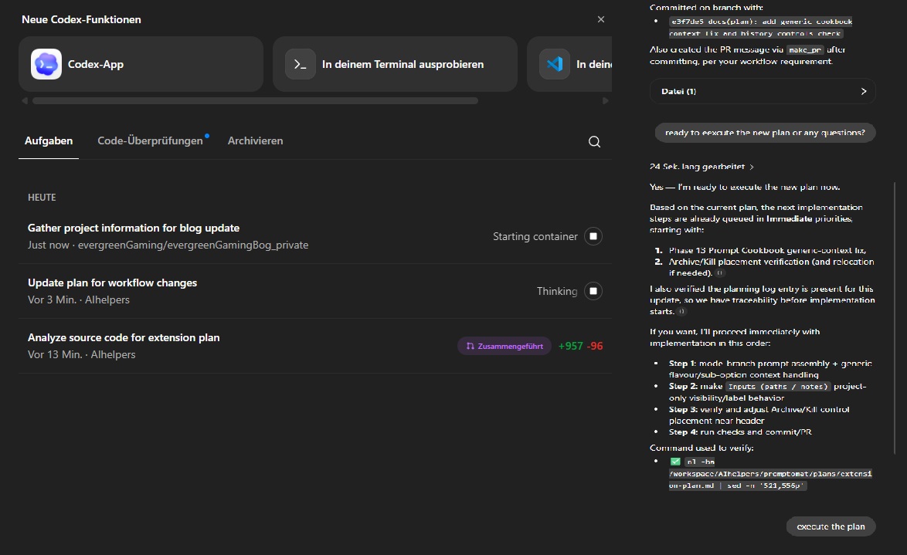The width and height of the screenshot is (907, 555).
Task: Expand the 24 Sek. lang gearbeitet details
Action: pyautogui.click(x=701, y=167)
